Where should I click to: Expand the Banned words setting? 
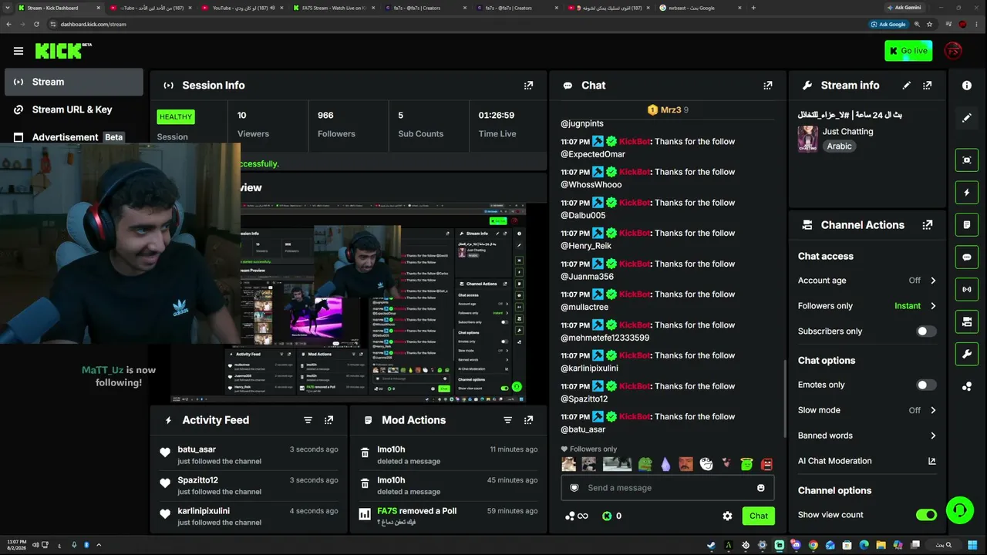933,436
